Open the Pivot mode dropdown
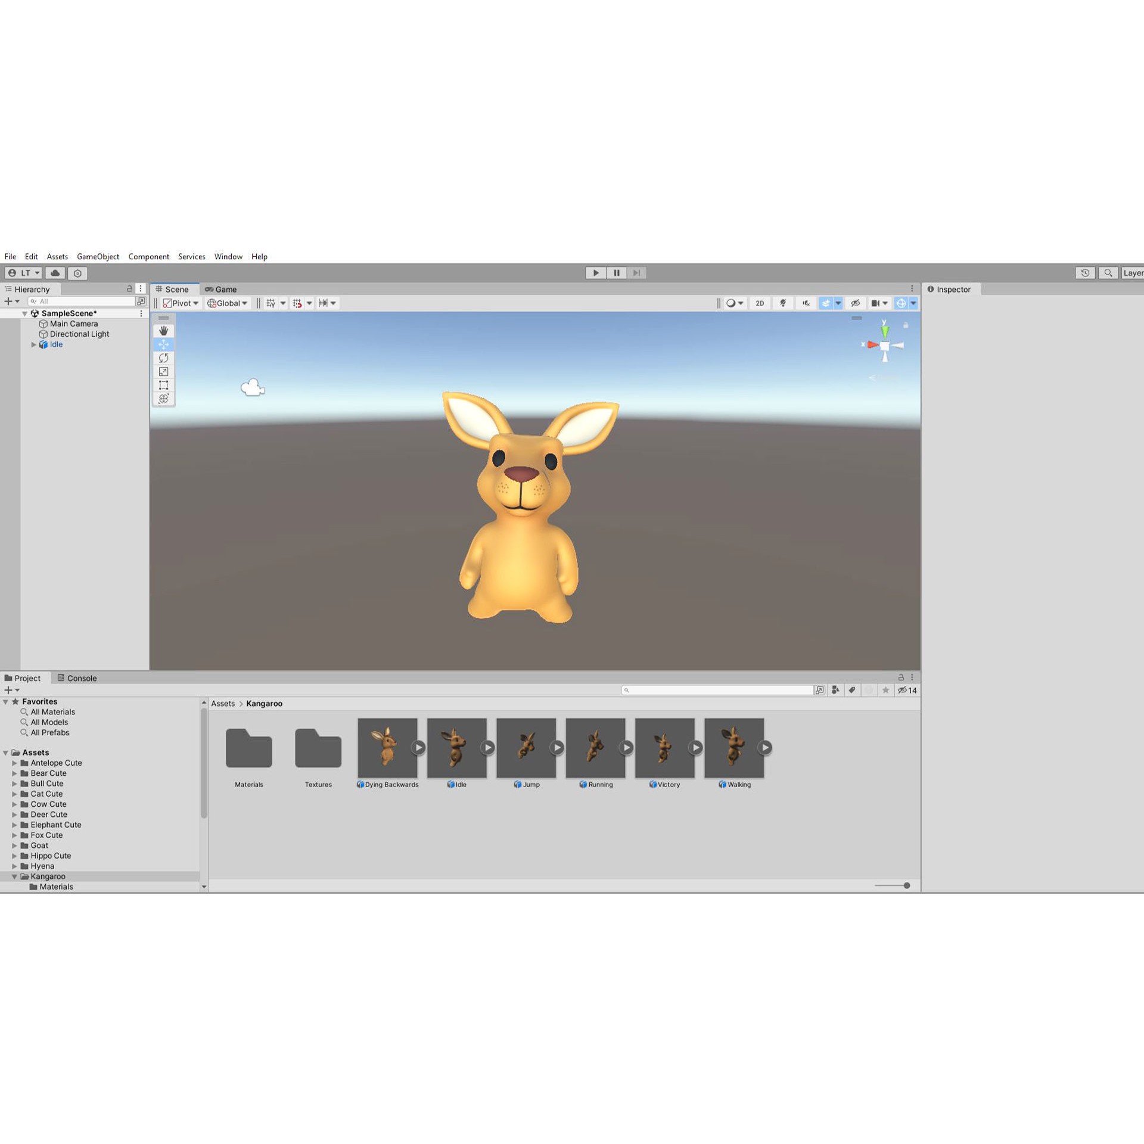This screenshot has height=1144, width=1144. coord(181,303)
